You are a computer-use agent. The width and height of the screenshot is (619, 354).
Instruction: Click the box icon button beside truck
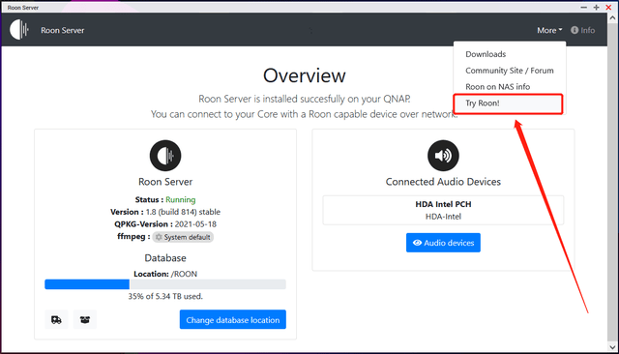coord(85,319)
